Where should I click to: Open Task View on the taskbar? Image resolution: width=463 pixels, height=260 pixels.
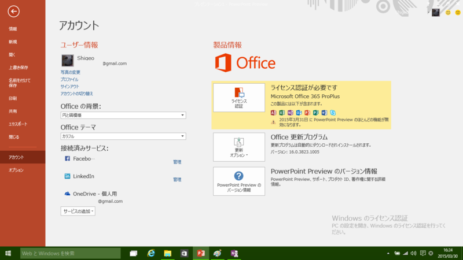(x=134, y=253)
